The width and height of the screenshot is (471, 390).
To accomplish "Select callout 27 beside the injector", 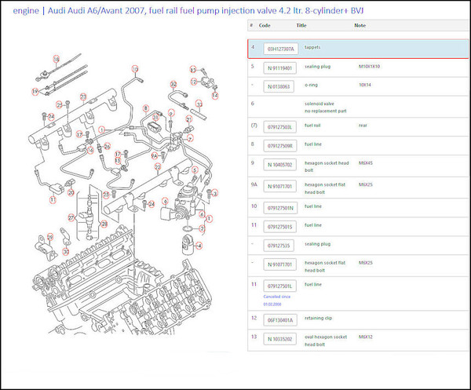I will pyautogui.click(x=71, y=217).
